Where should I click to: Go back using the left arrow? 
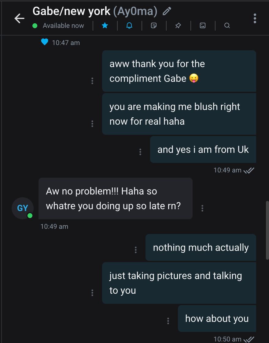click(19, 18)
